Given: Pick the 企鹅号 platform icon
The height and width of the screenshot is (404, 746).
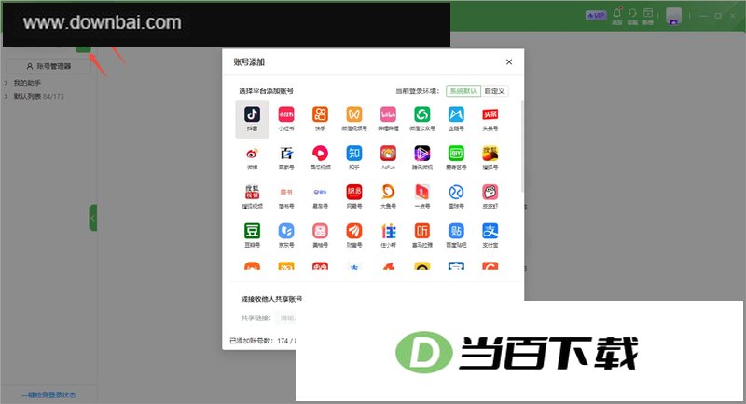Looking at the screenshot, I should tap(456, 114).
